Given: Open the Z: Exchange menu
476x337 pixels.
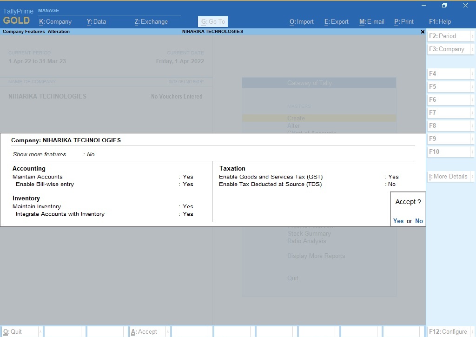Looking at the screenshot, I should pyautogui.click(x=151, y=21).
